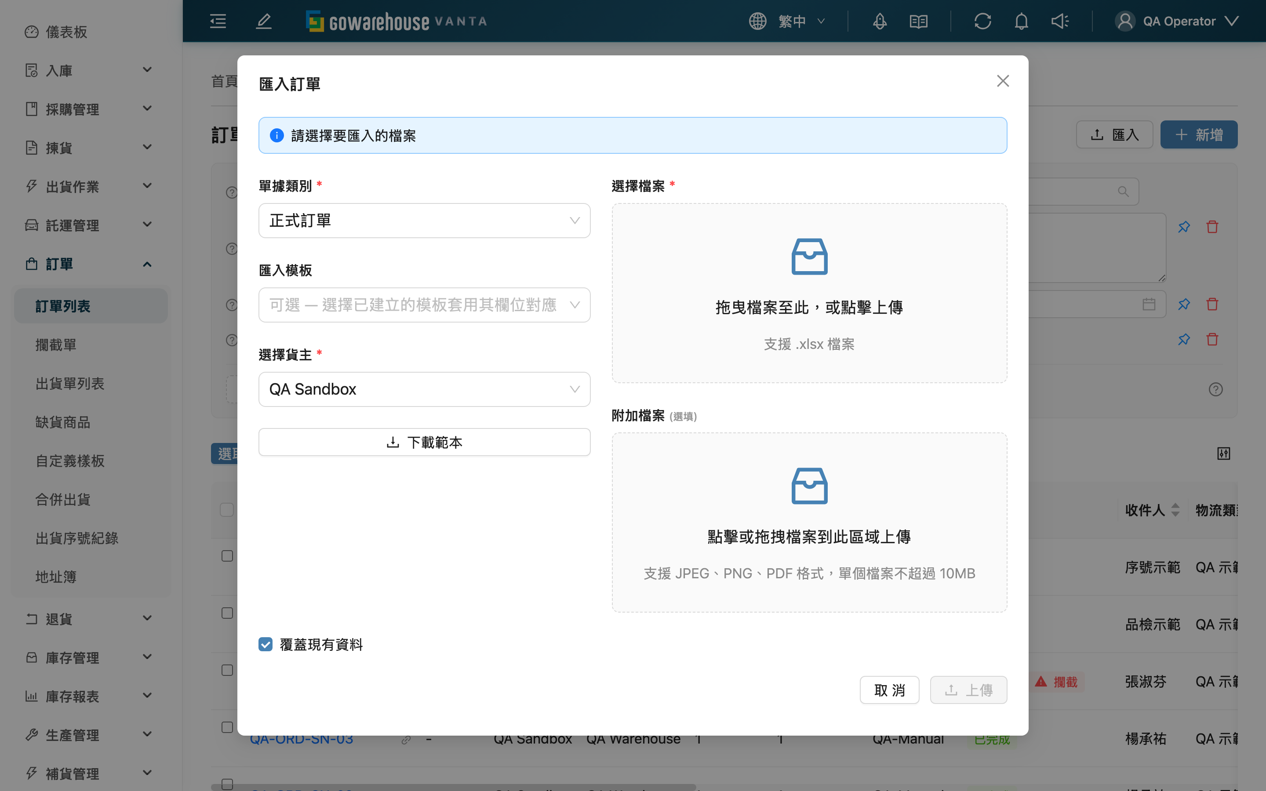Open the QA Operator user menu chevron

coord(1231,21)
